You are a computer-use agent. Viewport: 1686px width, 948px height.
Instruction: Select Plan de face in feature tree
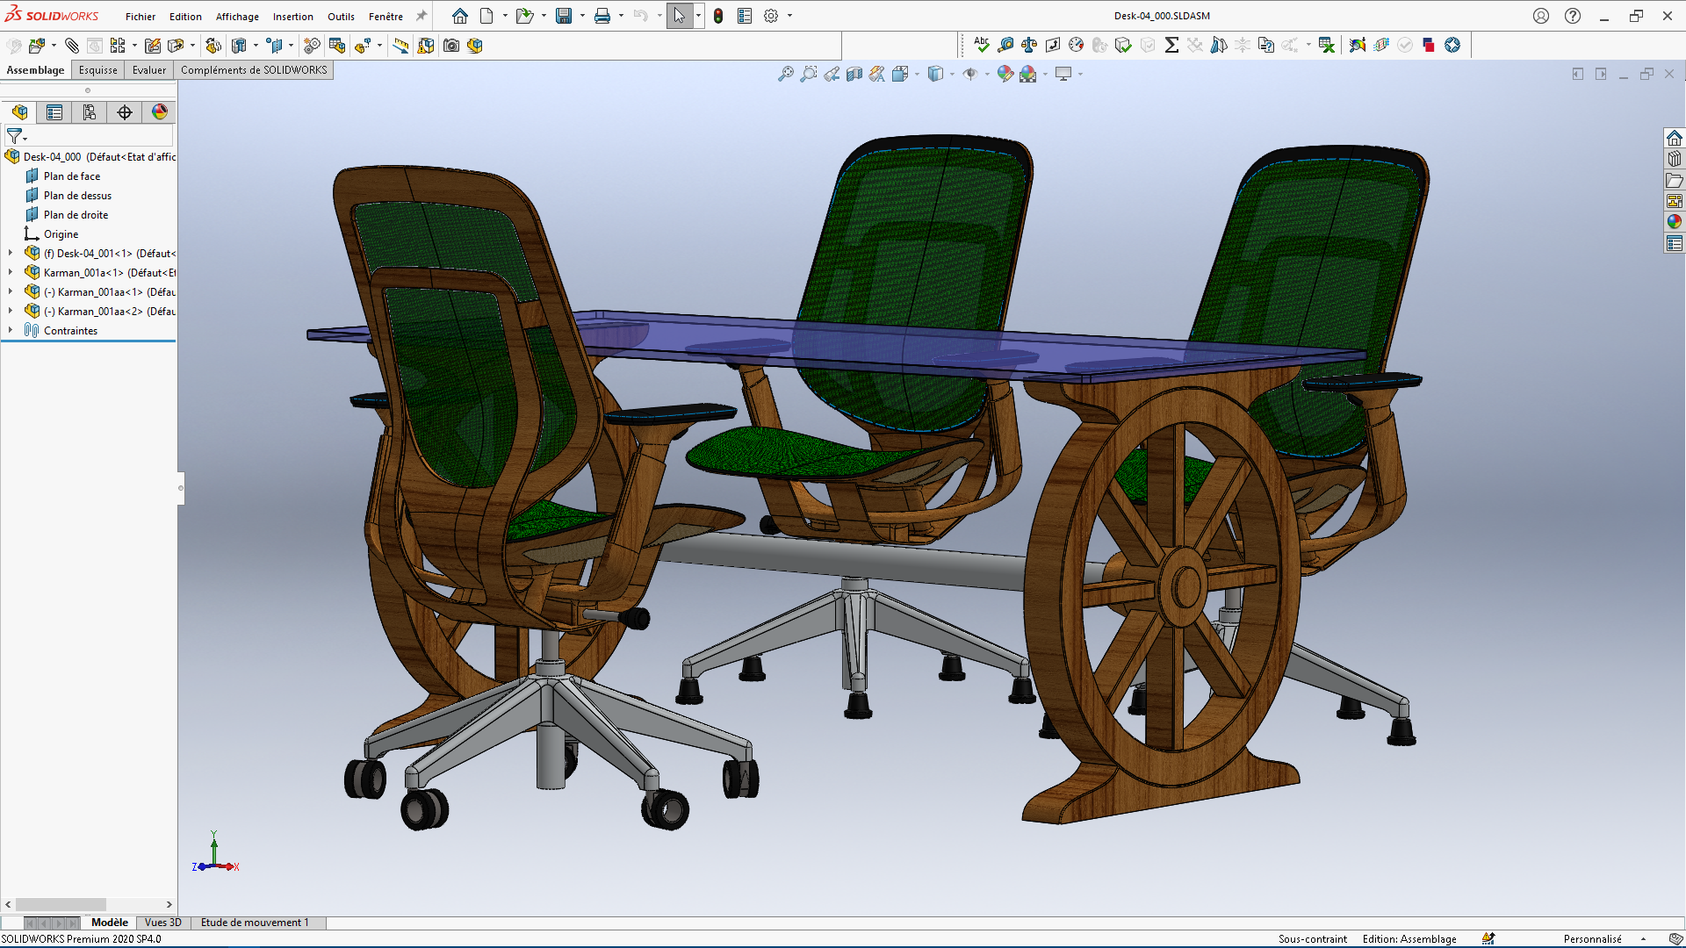click(x=72, y=176)
